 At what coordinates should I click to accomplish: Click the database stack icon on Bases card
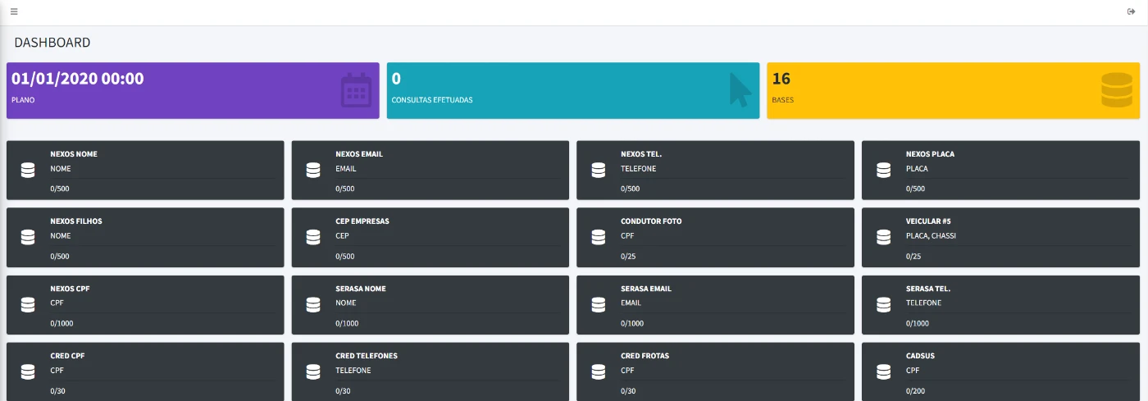(x=1116, y=90)
